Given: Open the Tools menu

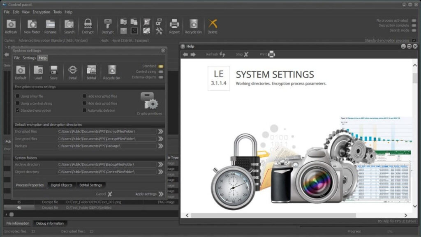Looking at the screenshot, I should point(58,12).
